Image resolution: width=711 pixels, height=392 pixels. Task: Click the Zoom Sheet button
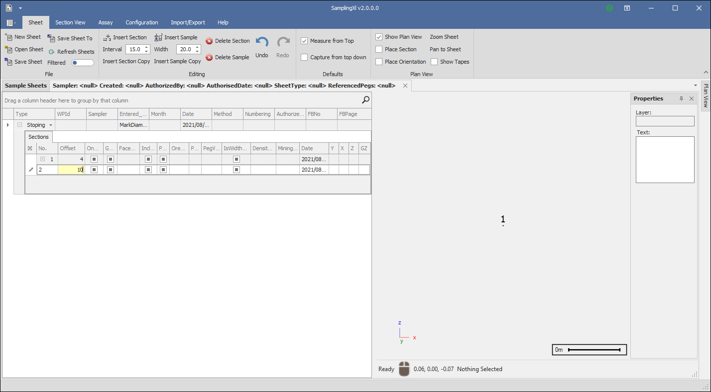tap(444, 37)
